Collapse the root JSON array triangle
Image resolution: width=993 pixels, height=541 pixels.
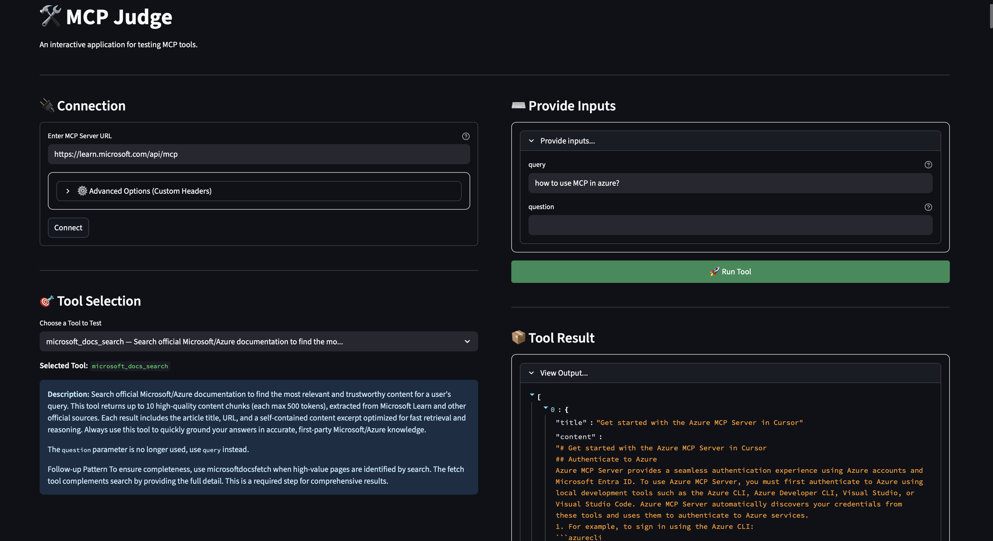point(532,395)
